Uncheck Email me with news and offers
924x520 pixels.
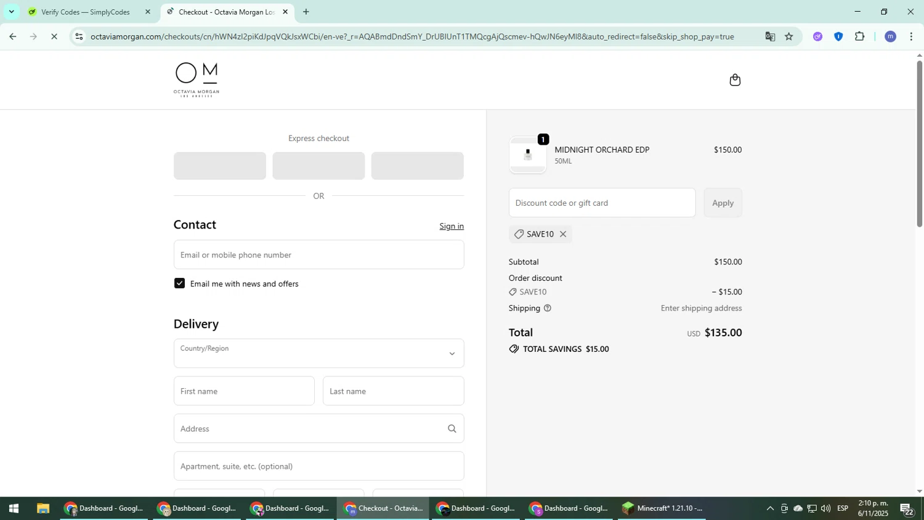tap(179, 283)
